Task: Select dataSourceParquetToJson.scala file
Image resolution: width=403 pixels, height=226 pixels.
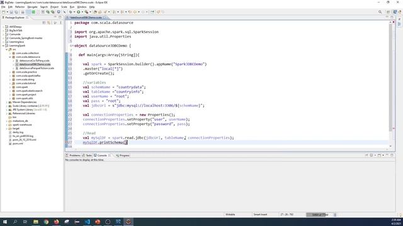Action: click(x=37, y=68)
